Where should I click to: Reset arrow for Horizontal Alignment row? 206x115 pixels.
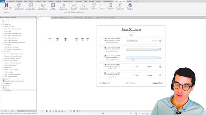pos(160,49)
